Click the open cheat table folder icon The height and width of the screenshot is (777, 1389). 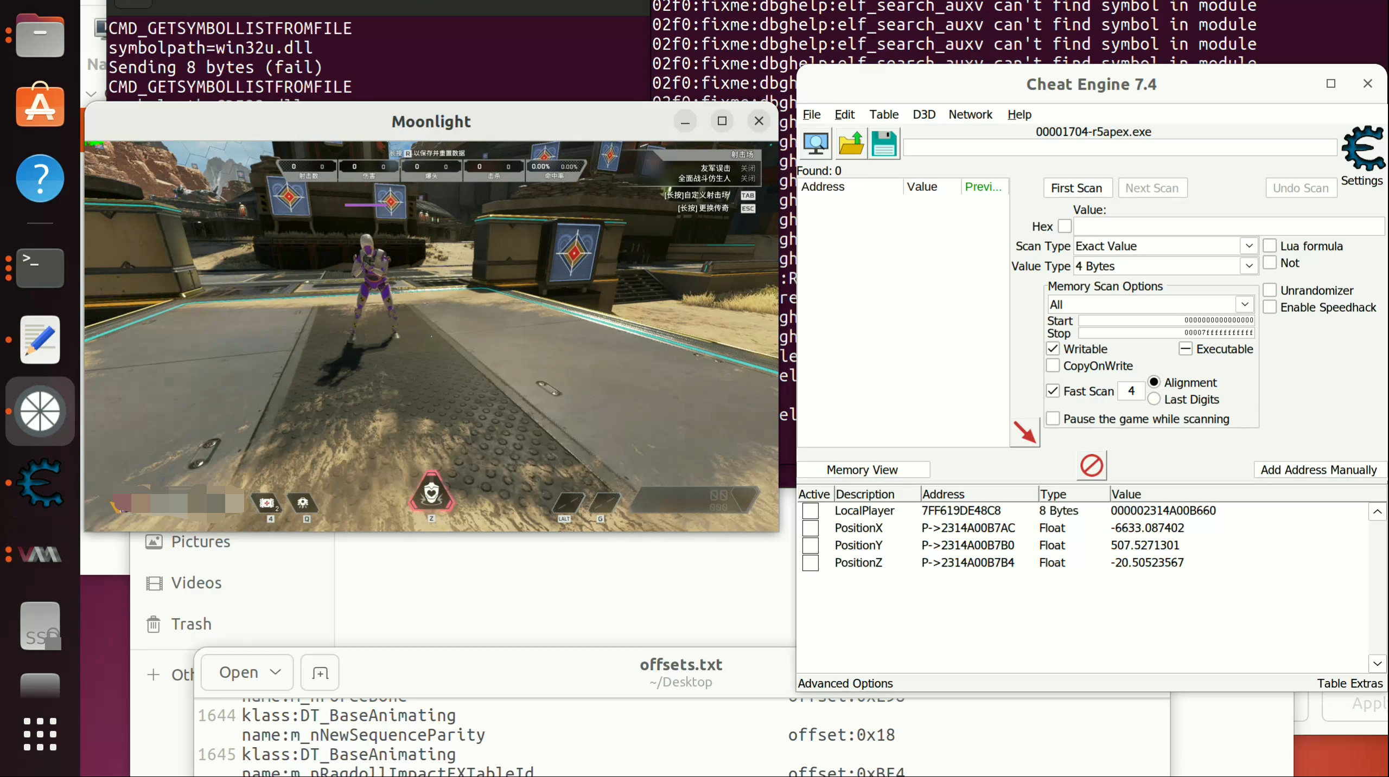click(x=850, y=144)
